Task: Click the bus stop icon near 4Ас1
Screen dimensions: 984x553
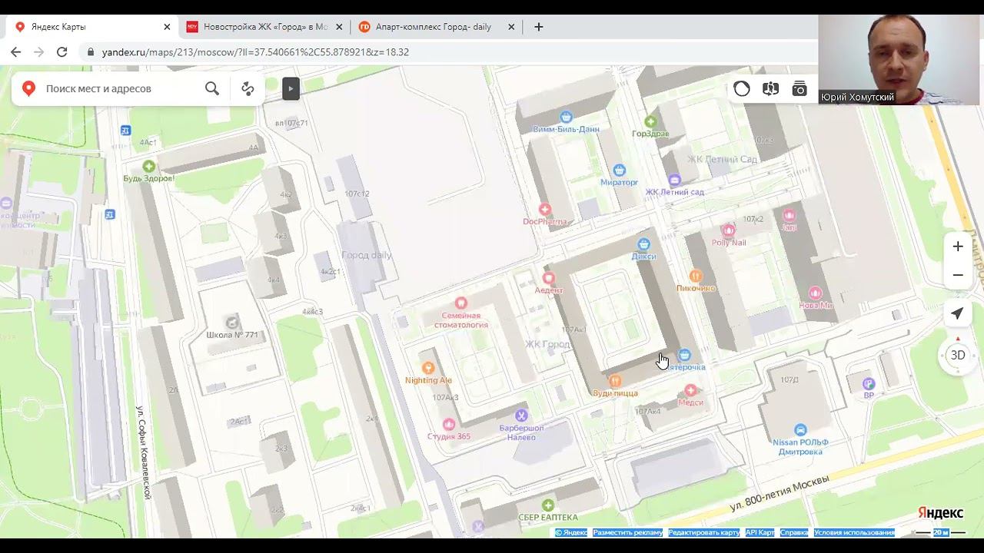Action: (x=126, y=130)
